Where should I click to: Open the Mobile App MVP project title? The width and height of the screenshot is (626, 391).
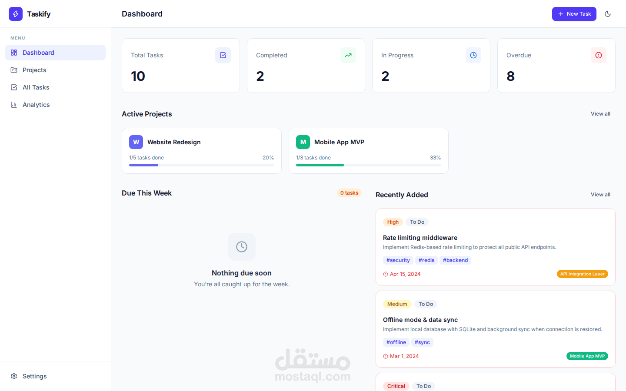[339, 142]
